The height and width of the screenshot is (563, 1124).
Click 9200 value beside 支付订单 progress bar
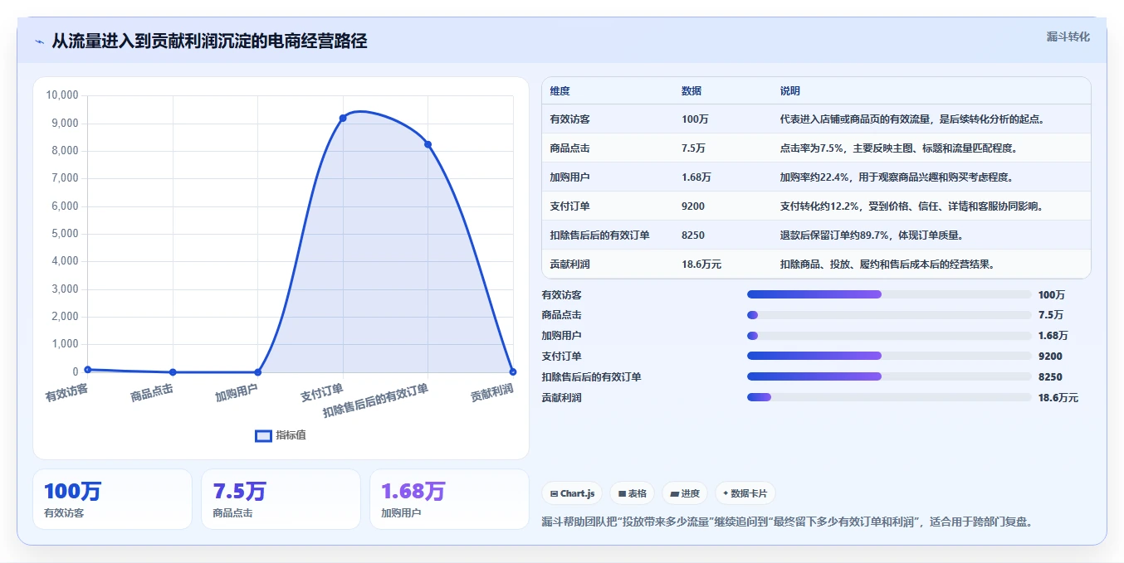tap(1050, 357)
